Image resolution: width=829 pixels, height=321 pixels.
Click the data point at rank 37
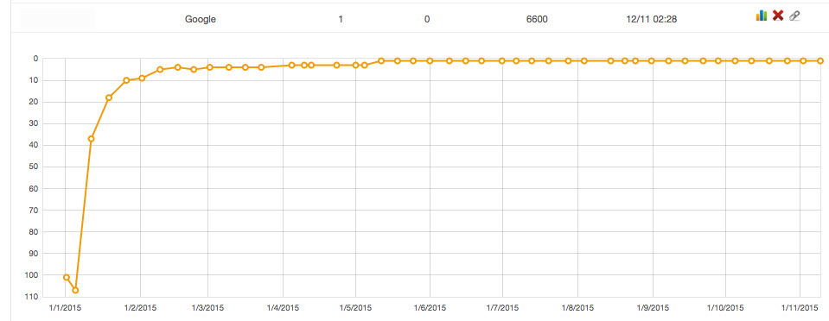point(91,139)
